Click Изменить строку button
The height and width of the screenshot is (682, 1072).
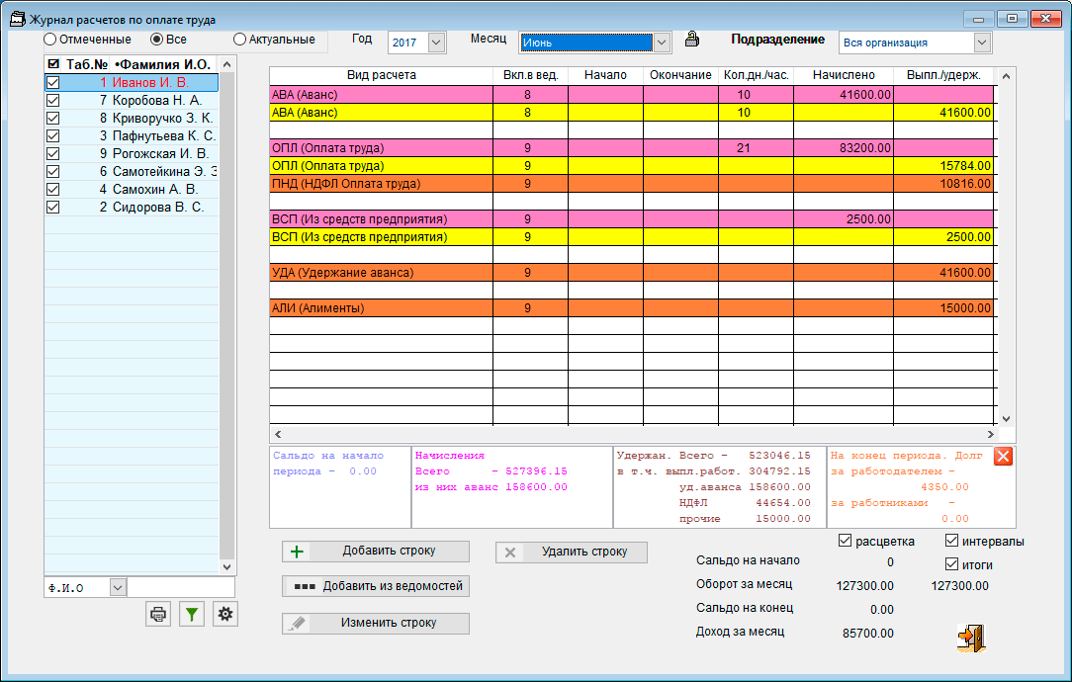tap(376, 624)
